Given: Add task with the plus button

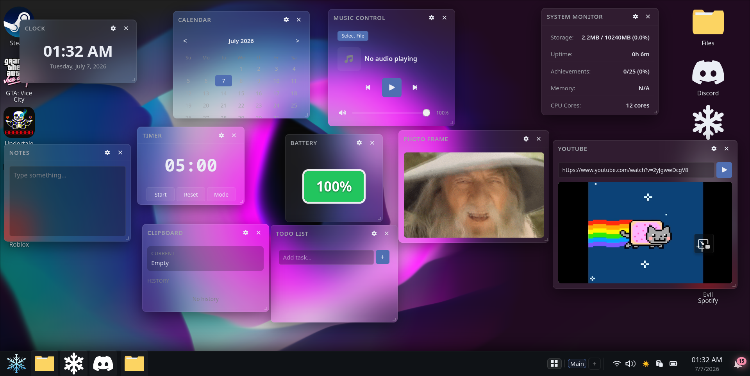Looking at the screenshot, I should [x=382, y=257].
